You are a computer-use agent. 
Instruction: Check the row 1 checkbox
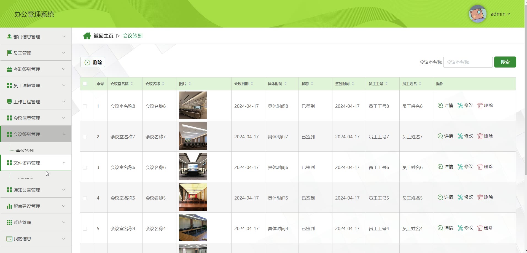85,106
